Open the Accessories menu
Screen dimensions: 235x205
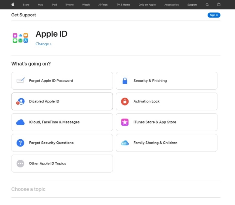coord(171,5)
